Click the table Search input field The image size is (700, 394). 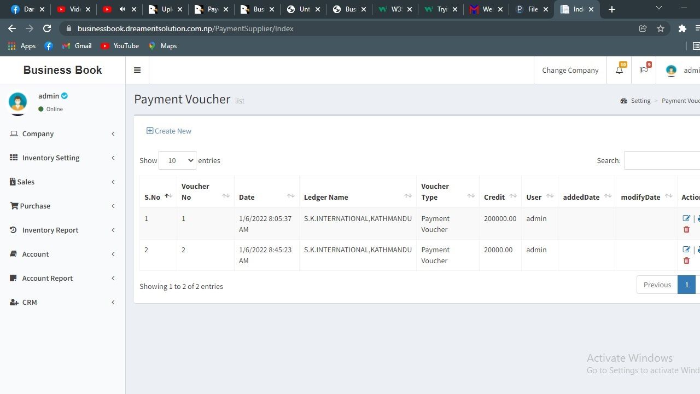(662, 160)
